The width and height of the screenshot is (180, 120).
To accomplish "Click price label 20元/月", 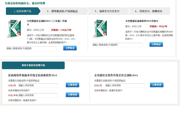I will pos(98,86).
